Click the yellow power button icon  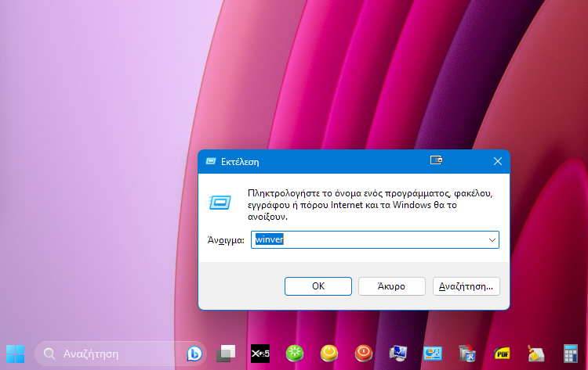click(x=329, y=354)
